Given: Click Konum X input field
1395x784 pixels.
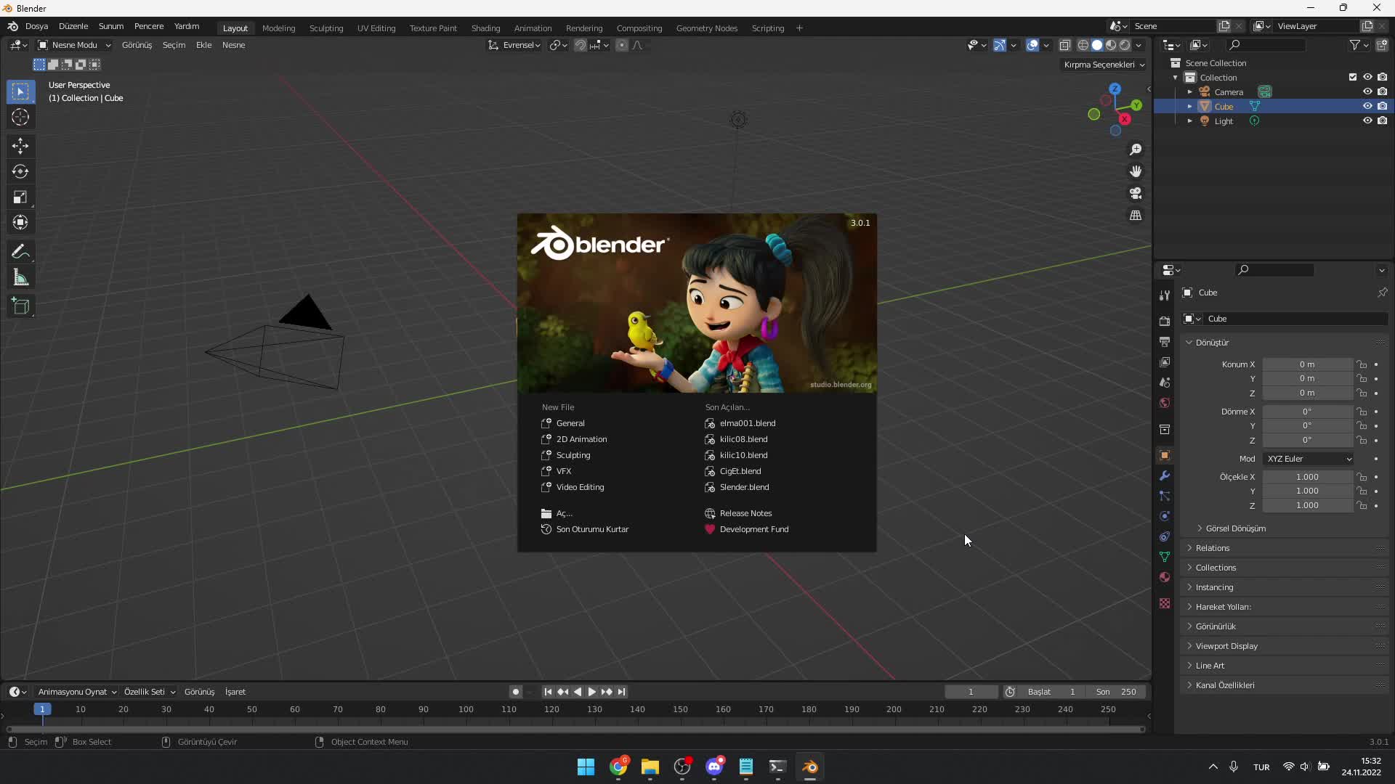Looking at the screenshot, I should tap(1309, 364).
